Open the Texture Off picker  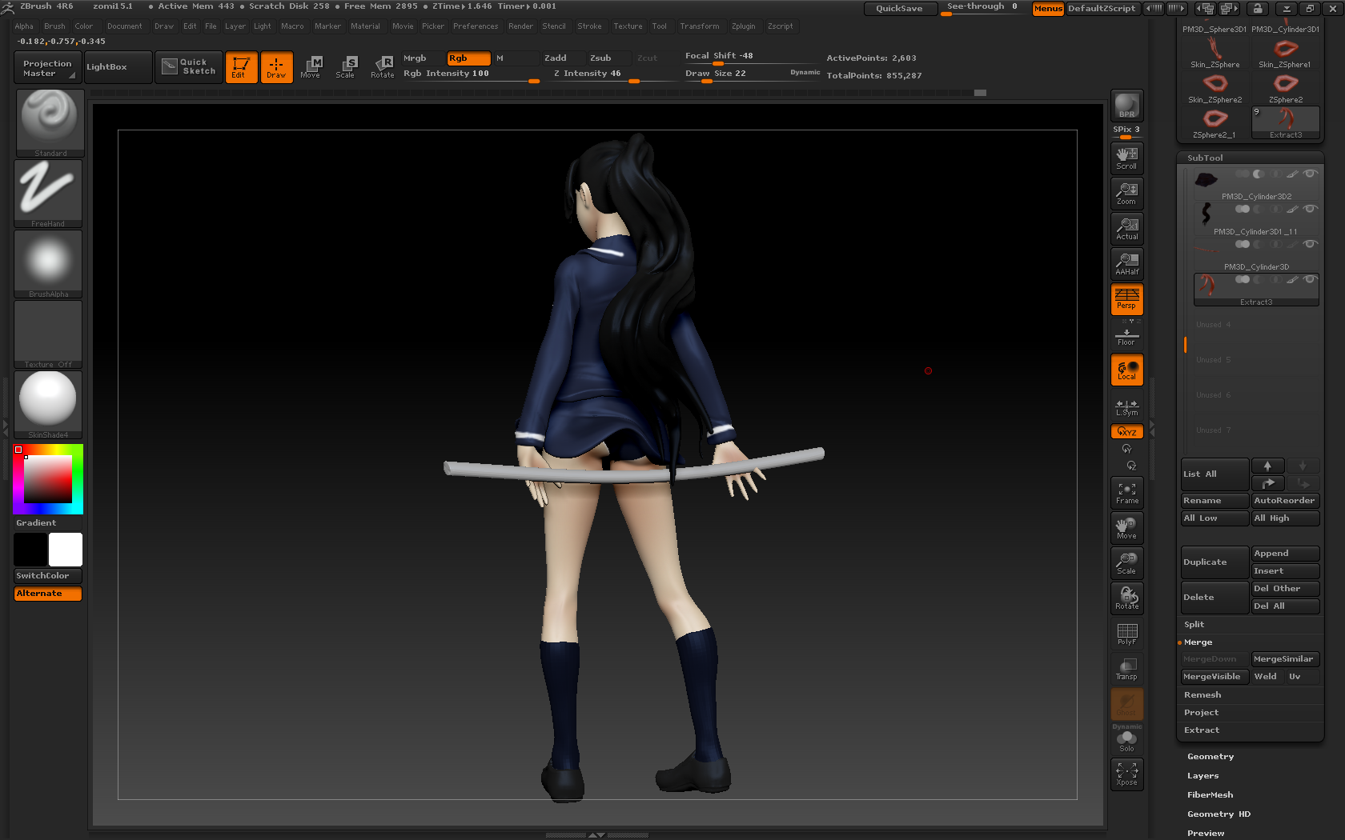(x=48, y=334)
